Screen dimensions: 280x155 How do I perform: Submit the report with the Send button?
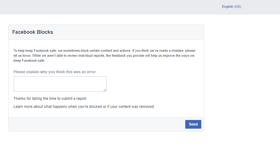click(193, 124)
